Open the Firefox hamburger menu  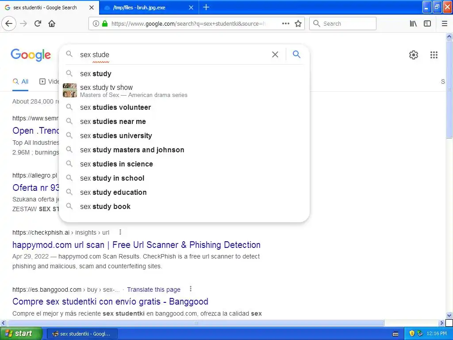[x=444, y=24]
